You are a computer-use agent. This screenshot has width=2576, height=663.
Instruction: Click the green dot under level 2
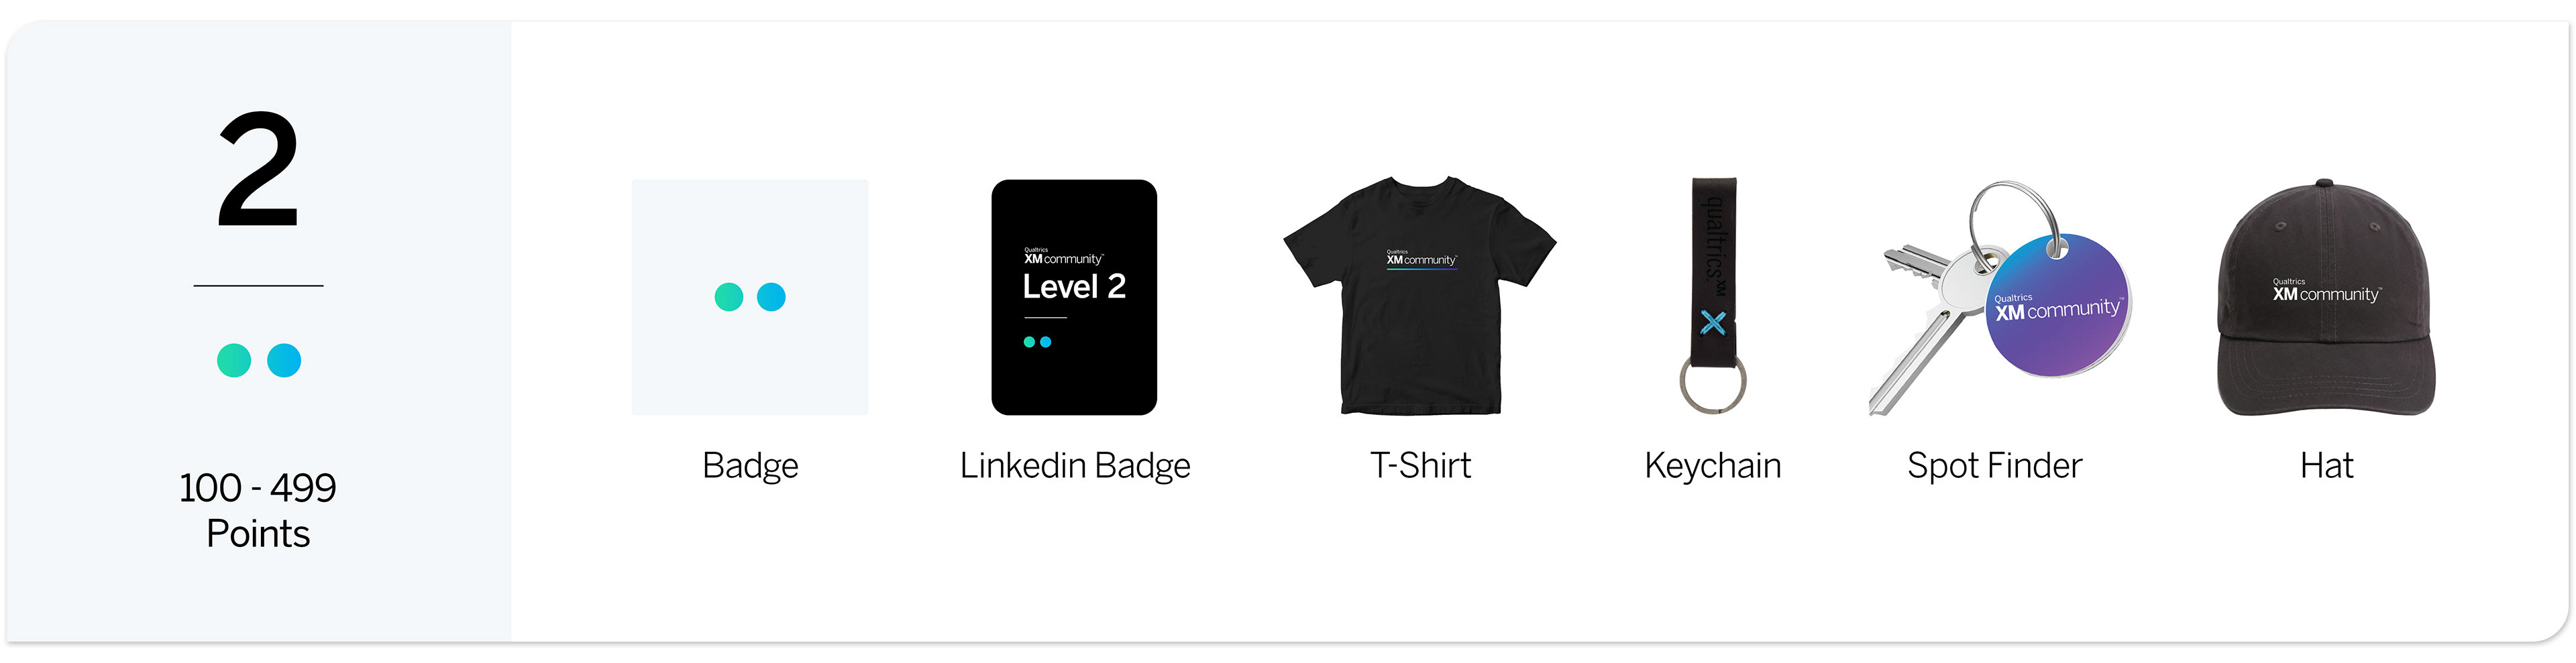click(x=234, y=360)
